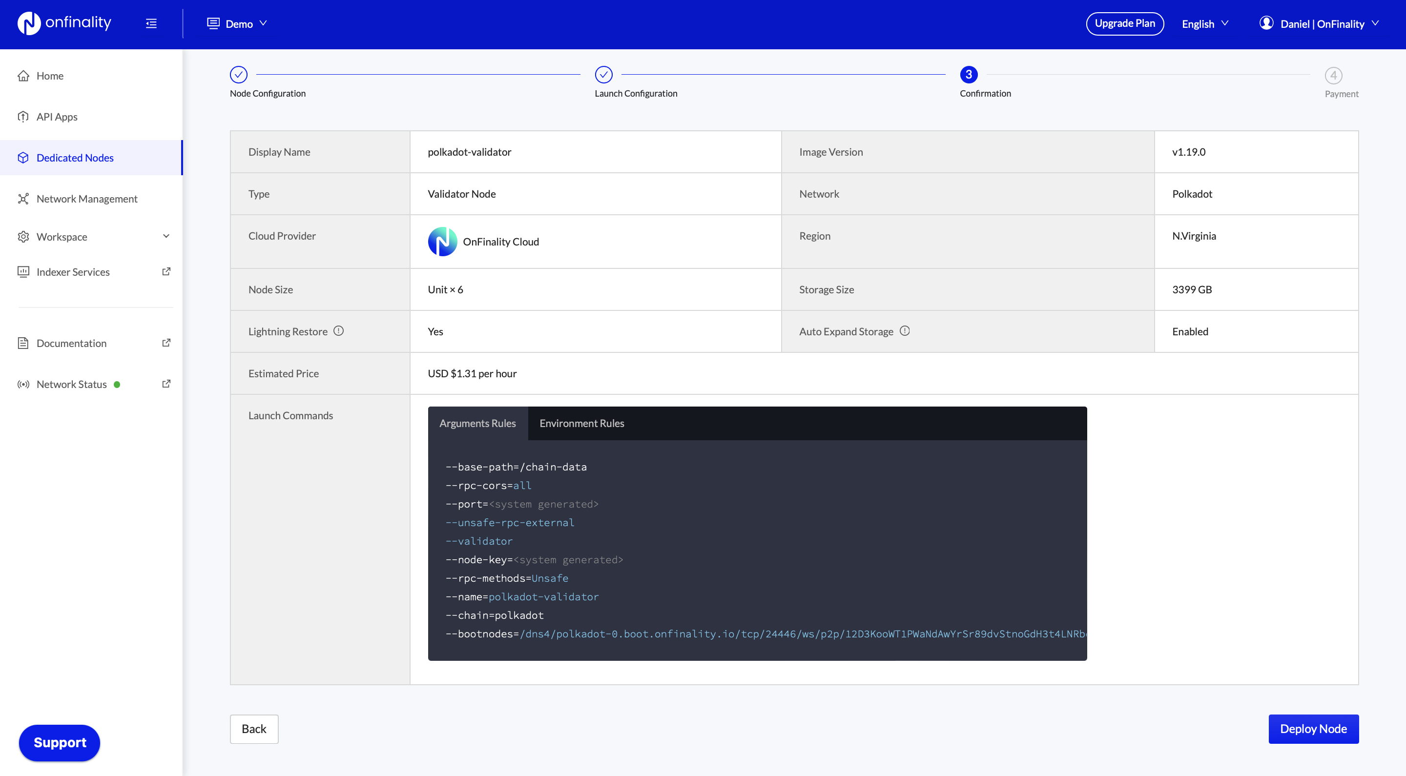Click the Deploy Node button
The image size is (1406, 776).
(x=1313, y=729)
